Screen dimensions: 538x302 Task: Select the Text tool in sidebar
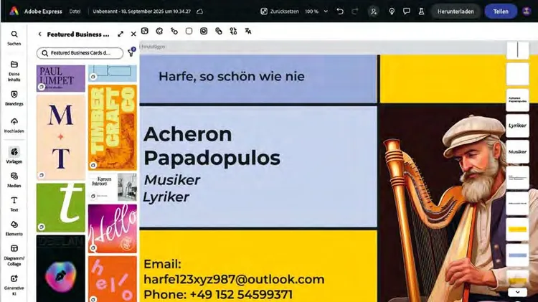14,204
